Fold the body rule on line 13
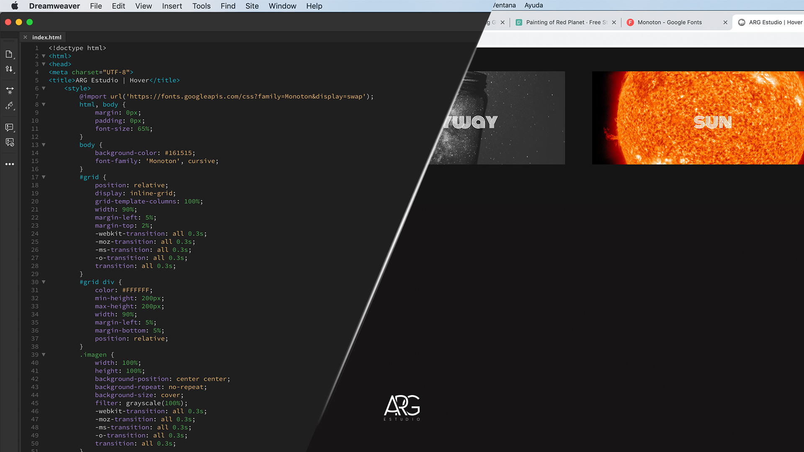Screen dimensions: 804x452 point(44,145)
